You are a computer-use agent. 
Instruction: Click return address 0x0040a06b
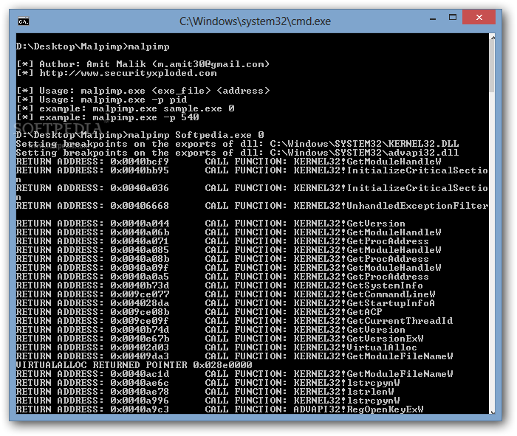tap(140, 232)
